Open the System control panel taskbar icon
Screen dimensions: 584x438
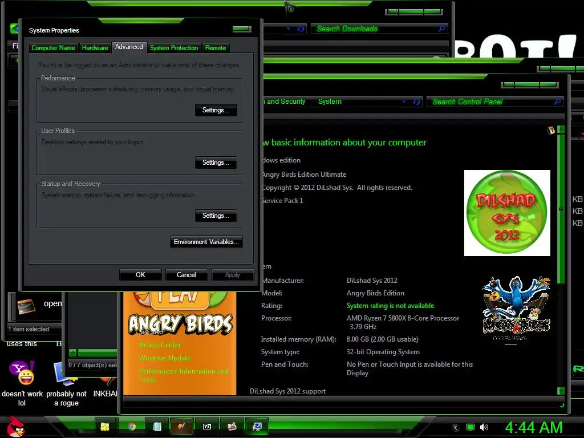pos(257,427)
